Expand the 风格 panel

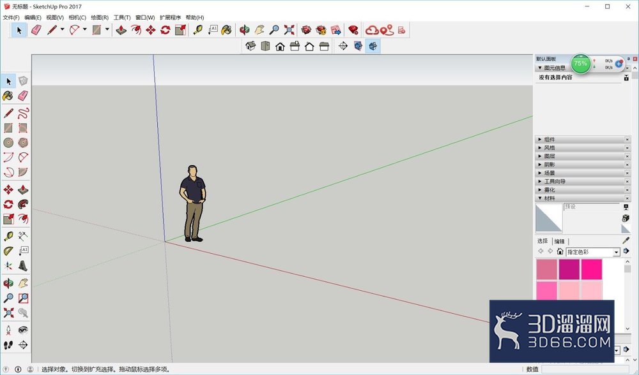(583, 148)
